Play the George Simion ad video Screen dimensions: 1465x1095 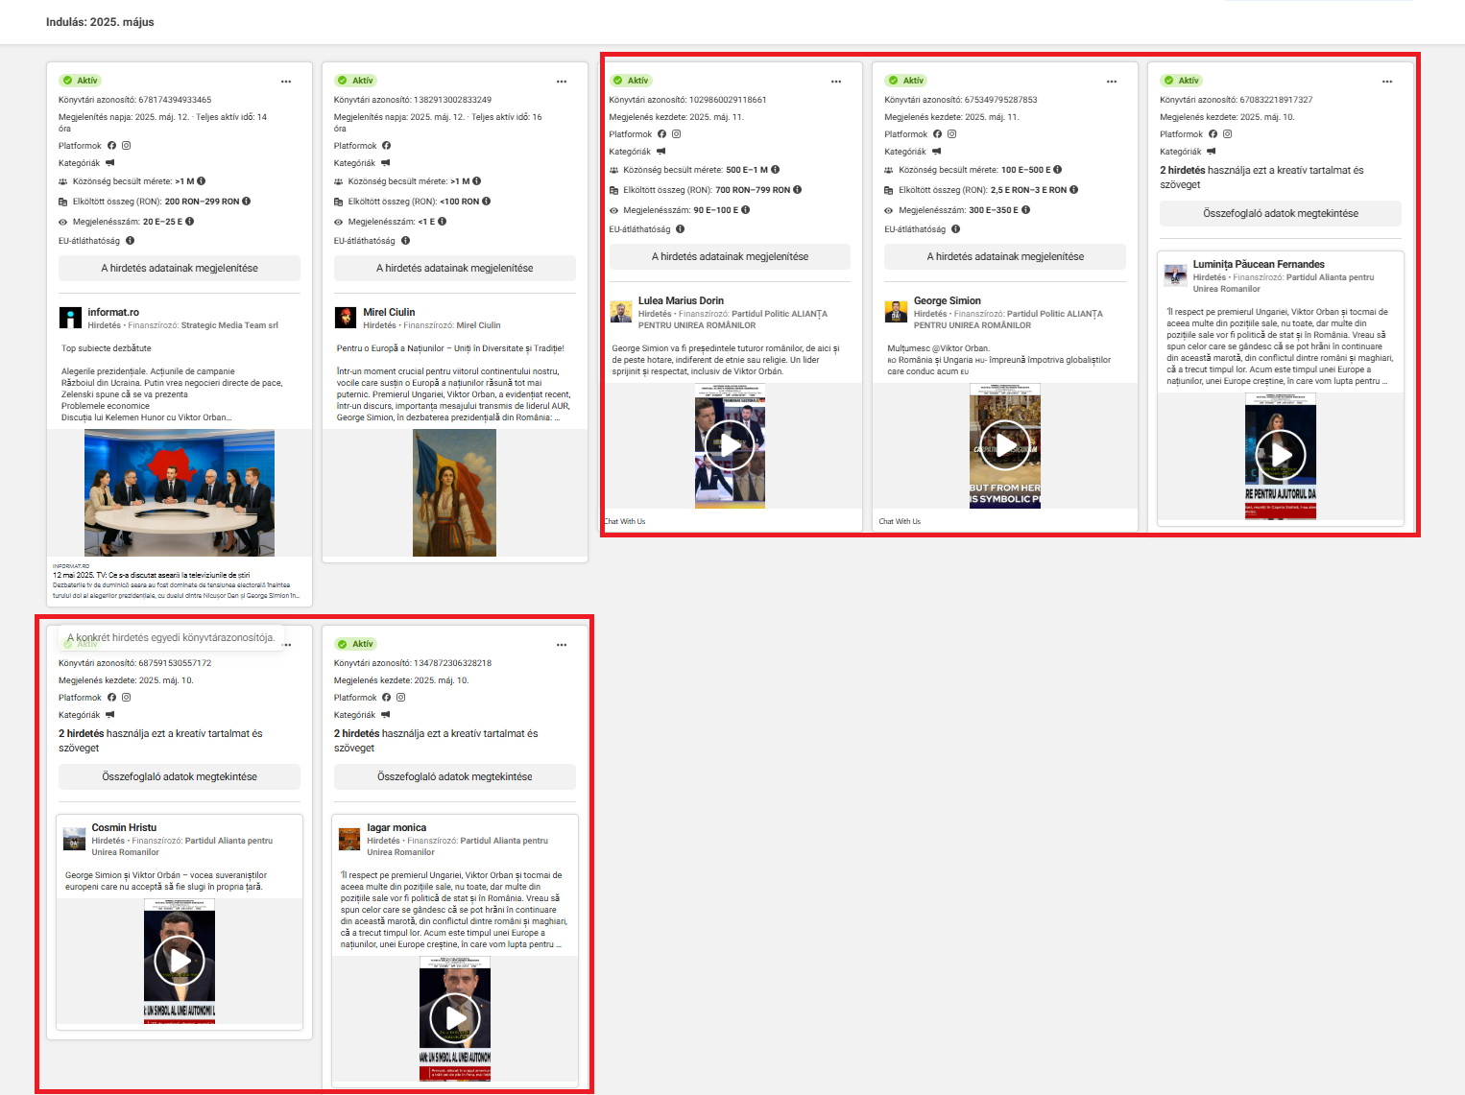[1005, 445]
